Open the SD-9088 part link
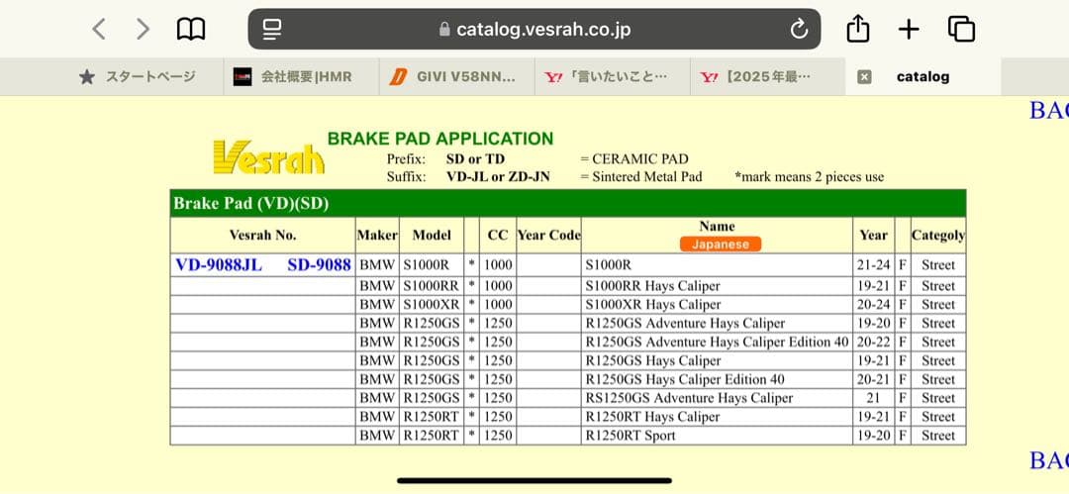1069x494 pixels. pos(319,265)
